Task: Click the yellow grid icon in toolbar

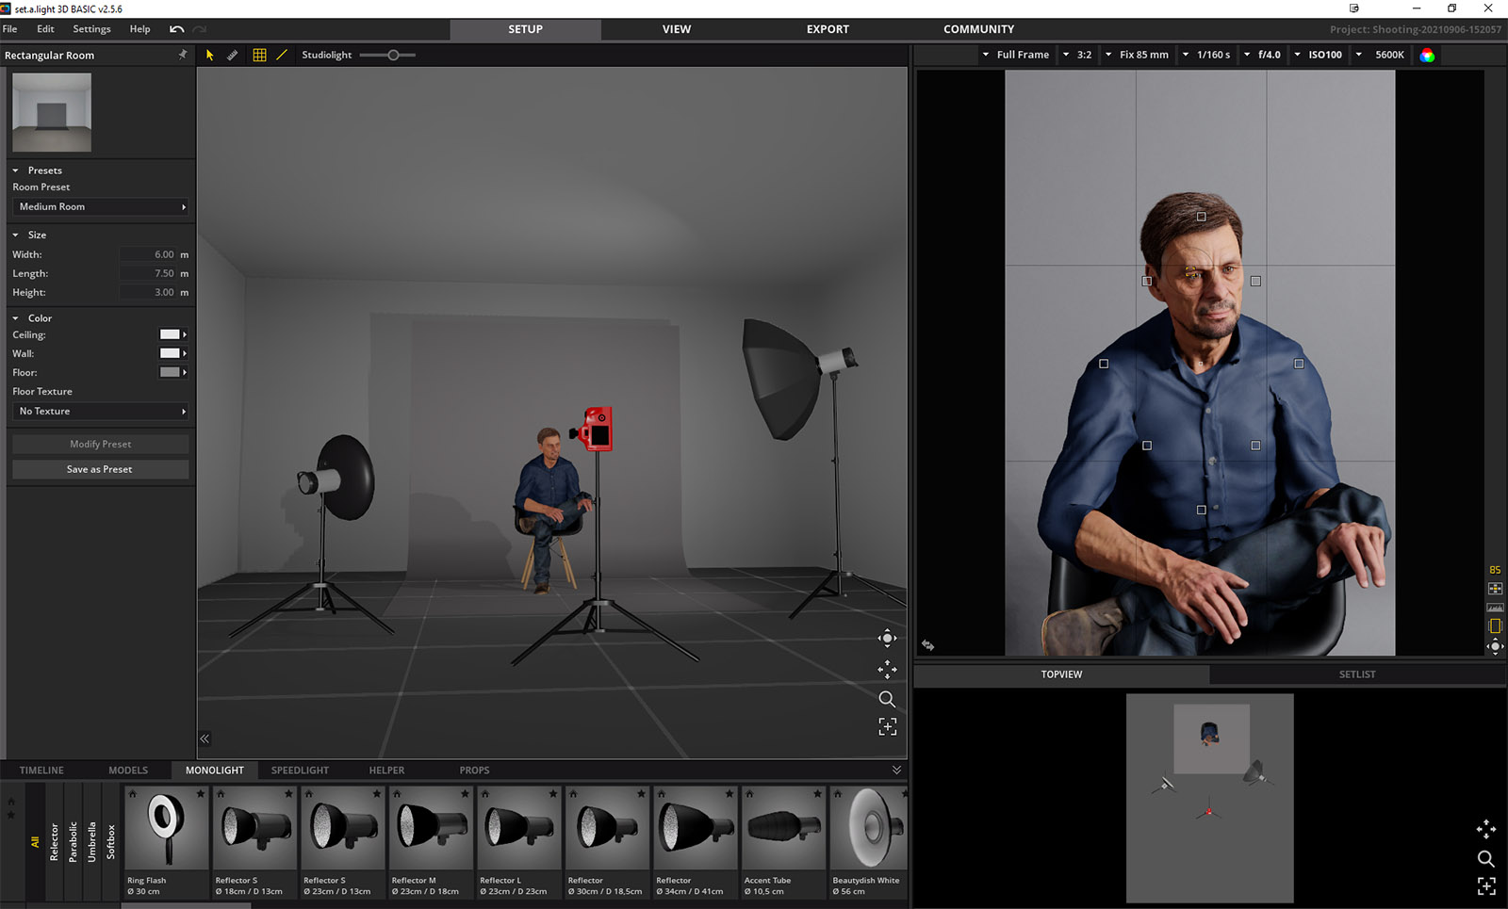Action: pos(259,56)
